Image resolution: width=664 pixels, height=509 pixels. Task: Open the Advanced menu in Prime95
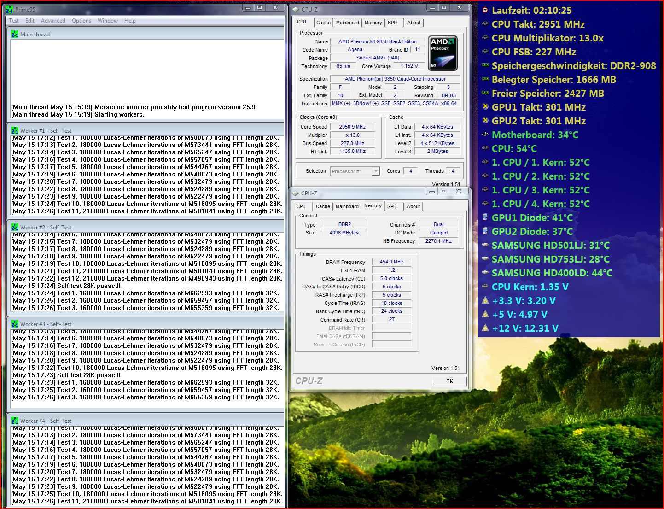click(53, 21)
